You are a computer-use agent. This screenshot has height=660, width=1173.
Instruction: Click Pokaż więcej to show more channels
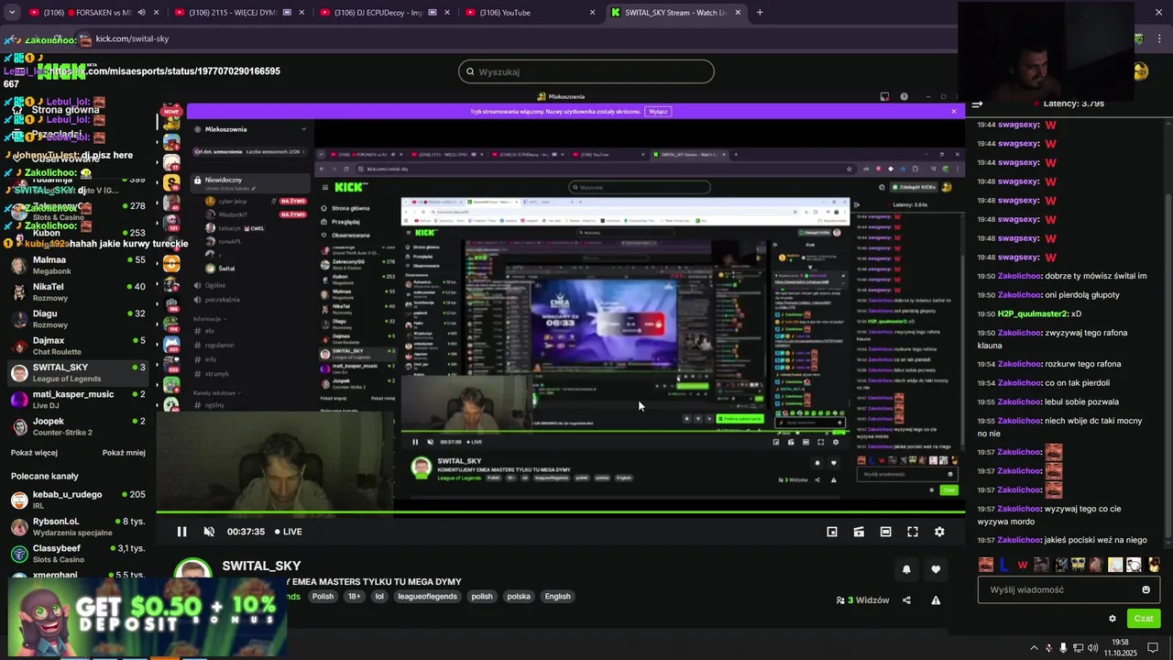click(34, 453)
